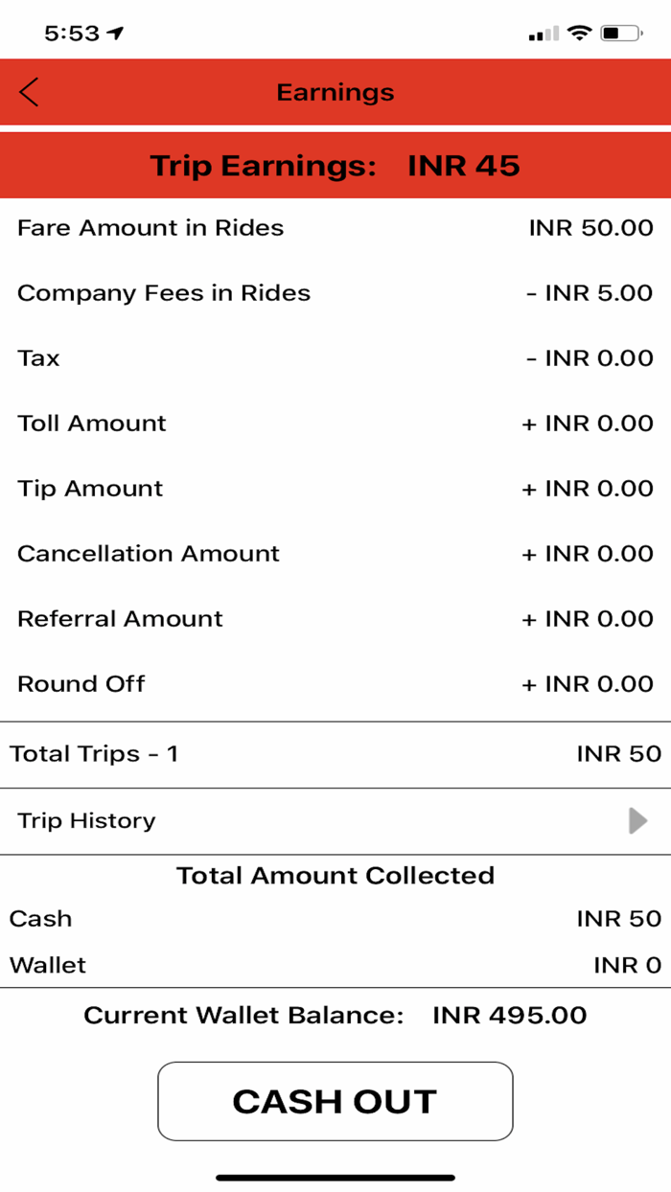
Task: Select the Tip Amount entry
Action: click(x=335, y=489)
